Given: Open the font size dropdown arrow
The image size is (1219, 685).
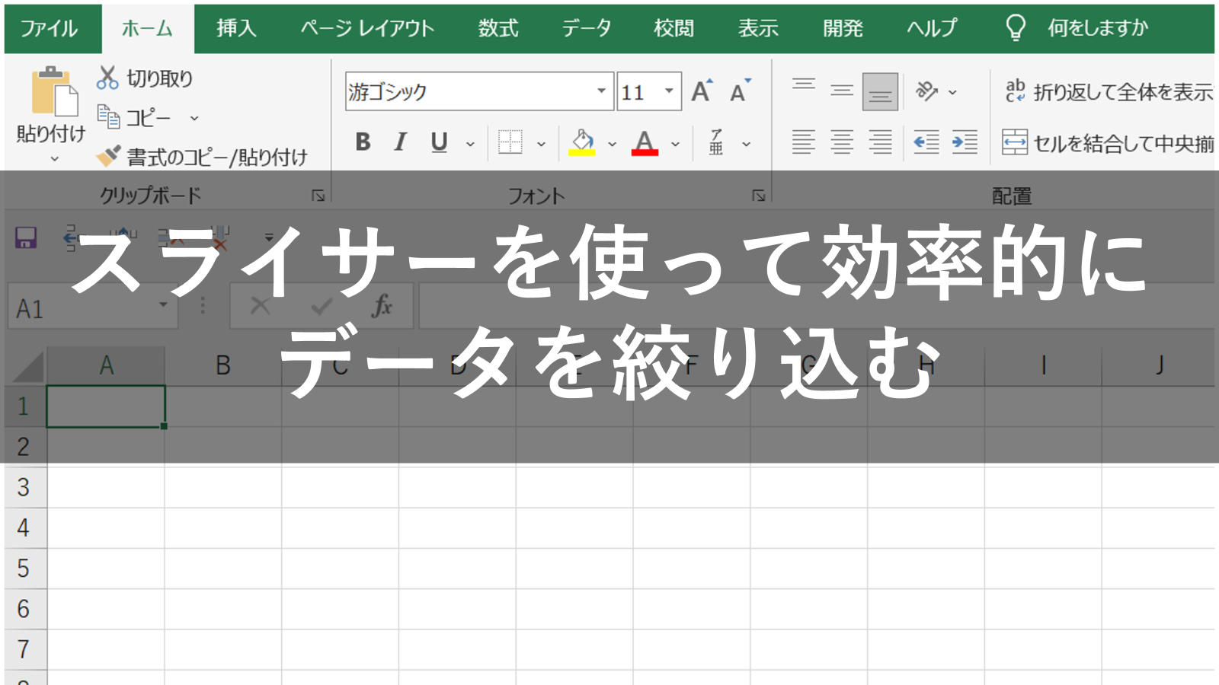Looking at the screenshot, I should pyautogui.click(x=669, y=91).
